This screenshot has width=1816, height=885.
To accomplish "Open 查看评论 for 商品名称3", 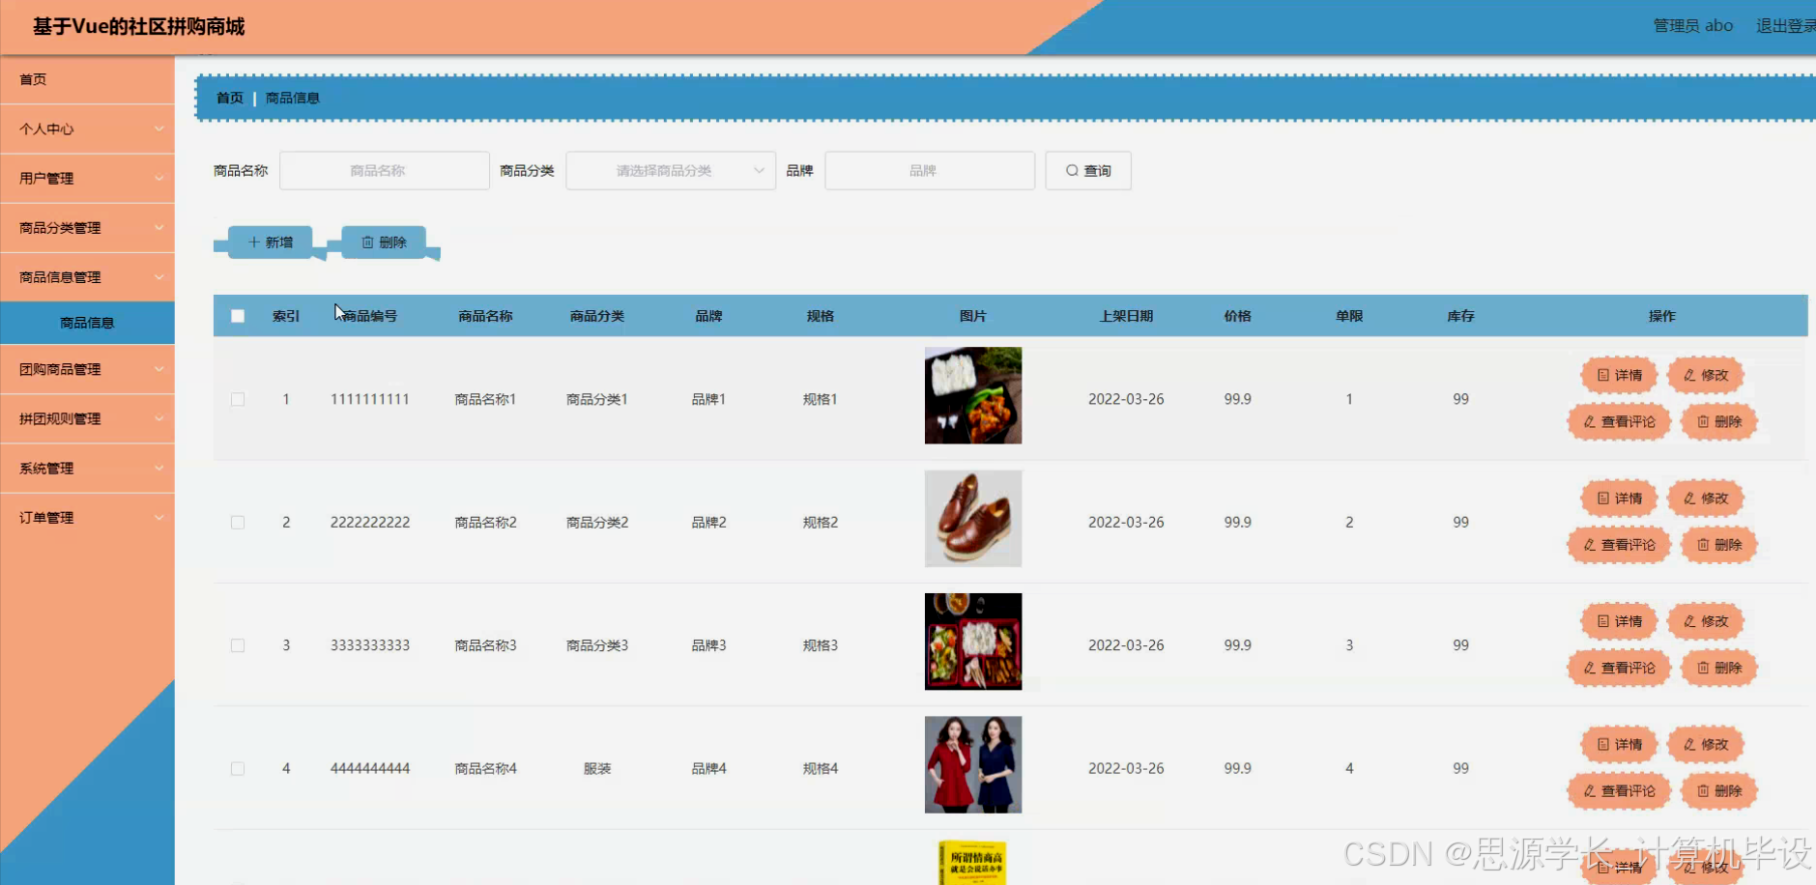I will click(1619, 668).
